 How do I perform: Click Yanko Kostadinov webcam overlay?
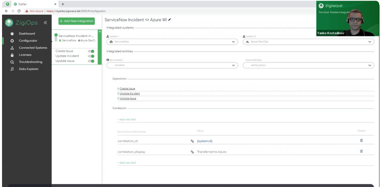(347, 19)
